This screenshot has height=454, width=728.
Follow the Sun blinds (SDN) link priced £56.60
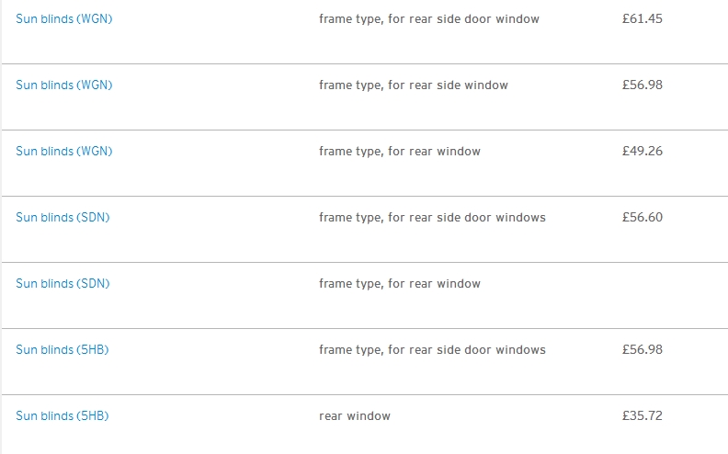[63, 218]
